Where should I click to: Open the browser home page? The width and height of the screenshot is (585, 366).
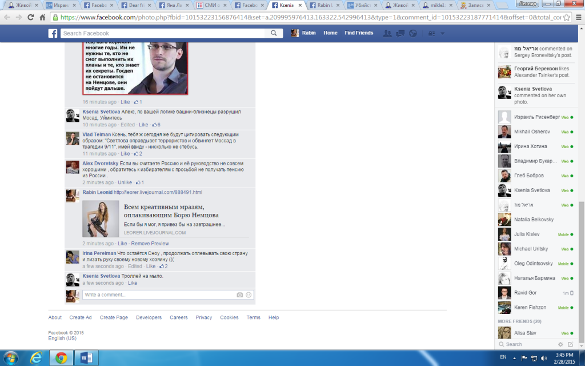[x=42, y=17]
